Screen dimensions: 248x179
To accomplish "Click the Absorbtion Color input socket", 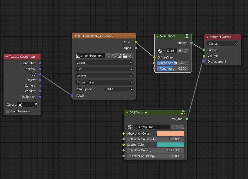I will tap(124, 134).
